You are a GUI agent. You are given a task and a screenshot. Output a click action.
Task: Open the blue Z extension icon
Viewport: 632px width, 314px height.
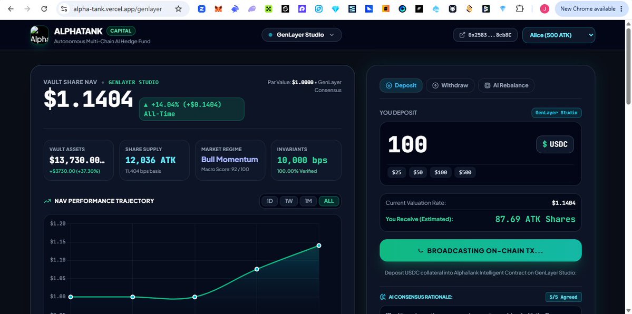[201, 8]
